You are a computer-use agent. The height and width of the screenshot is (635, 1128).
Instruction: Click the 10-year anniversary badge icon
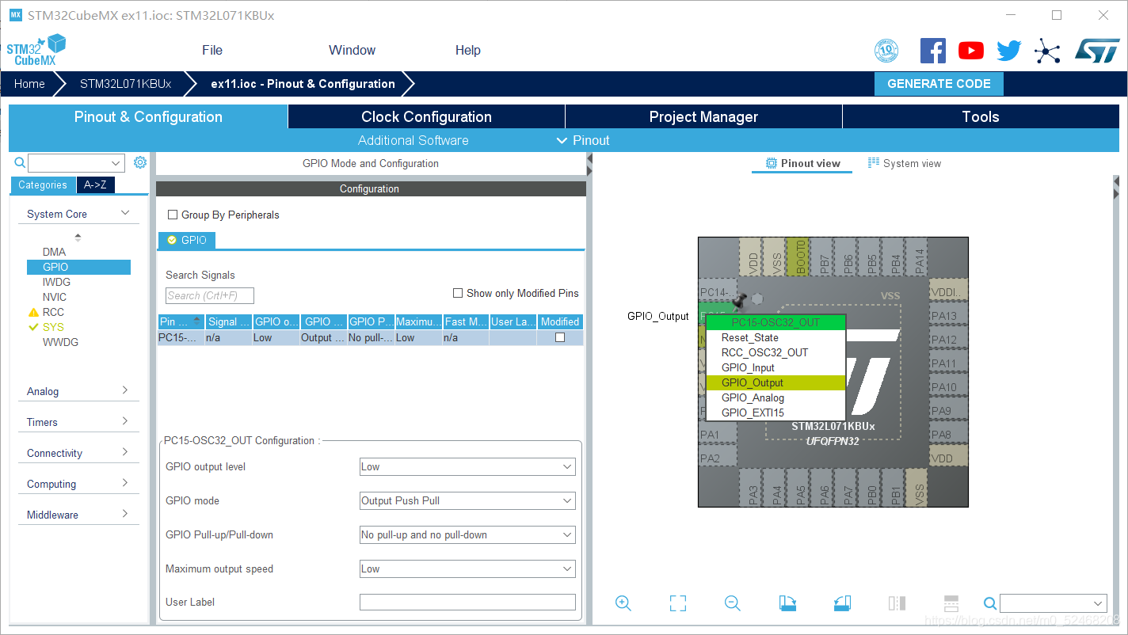point(886,51)
